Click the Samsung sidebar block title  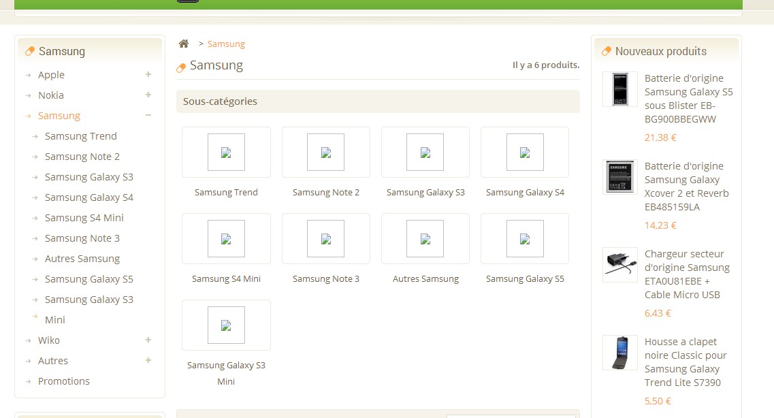tap(62, 51)
